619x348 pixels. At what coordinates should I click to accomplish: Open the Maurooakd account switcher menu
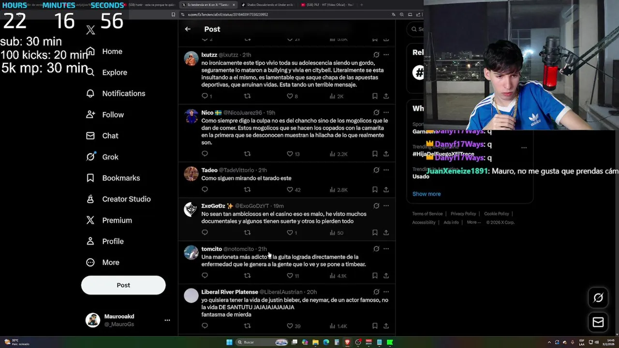click(x=167, y=320)
